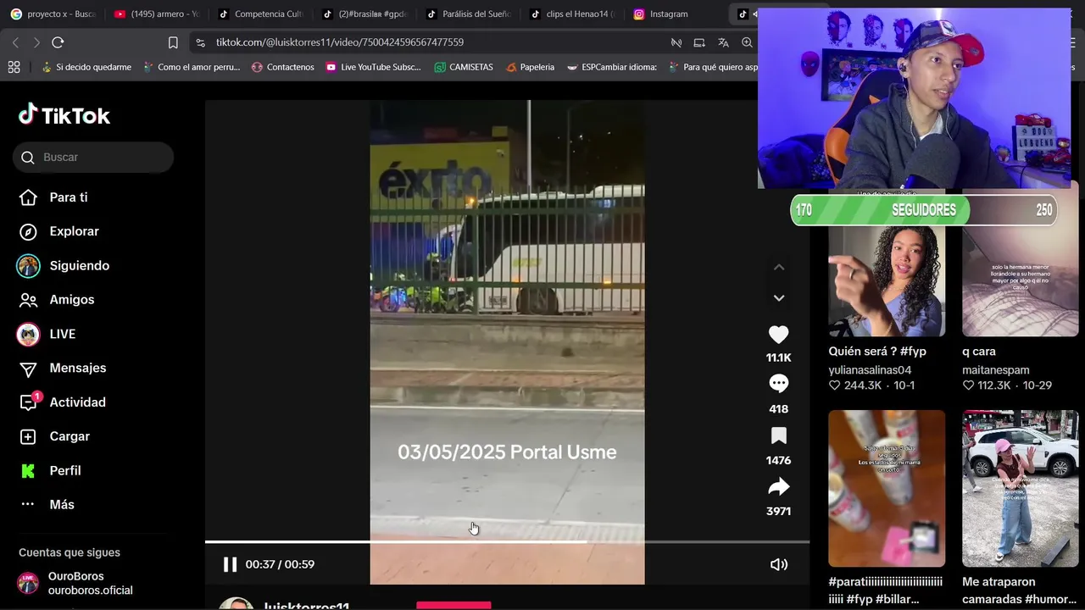Switch to 'Competencia Cult' tab
The width and height of the screenshot is (1085, 610).
click(x=261, y=14)
